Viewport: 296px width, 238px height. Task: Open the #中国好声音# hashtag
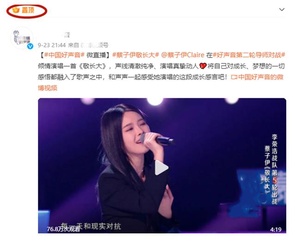(64, 55)
